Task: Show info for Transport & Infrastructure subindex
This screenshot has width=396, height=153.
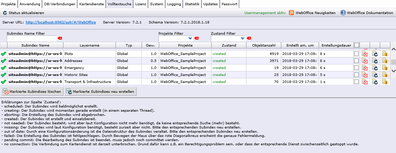Action: point(385,82)
